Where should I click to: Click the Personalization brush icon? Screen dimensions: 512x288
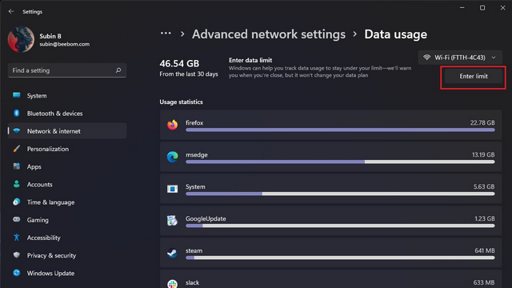[16, 149]
